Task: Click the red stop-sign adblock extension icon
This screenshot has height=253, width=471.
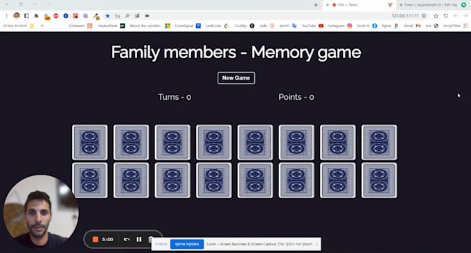Action: (x=56, y=16)
